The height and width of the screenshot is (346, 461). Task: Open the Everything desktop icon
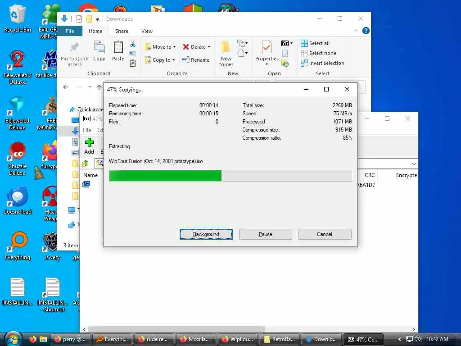point(18,246)
